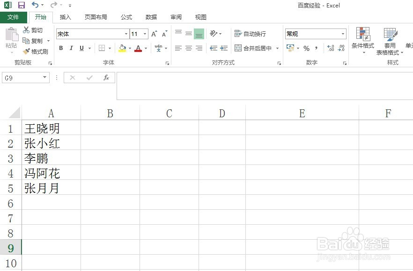Apply bold formatting with the B icon
This screenshot has width=413, height=271.
(60, 48)
